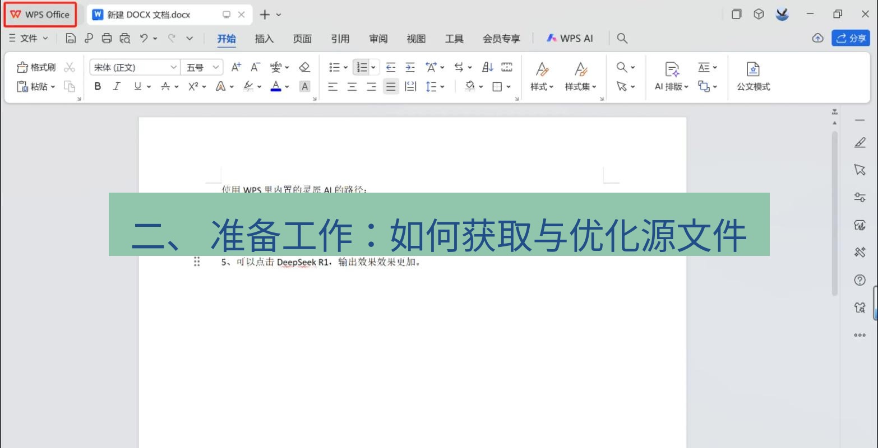Open a new tab with plus button
878x448 pixels.
[265, 15]
